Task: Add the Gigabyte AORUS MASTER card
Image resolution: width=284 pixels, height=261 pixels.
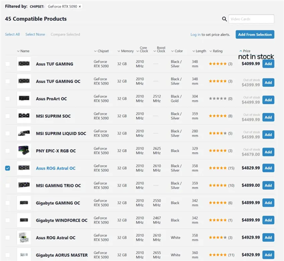Action: tap(268, 255)
